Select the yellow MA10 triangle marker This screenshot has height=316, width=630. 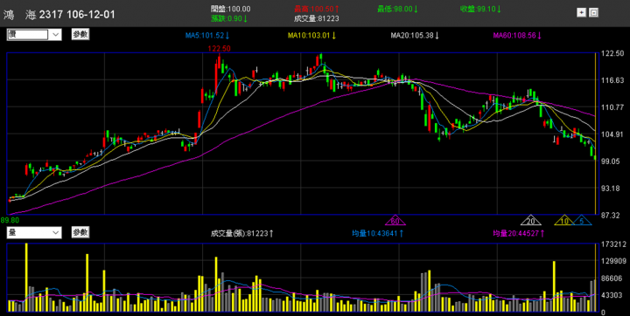pyautogui.click(x=564, y=220)
